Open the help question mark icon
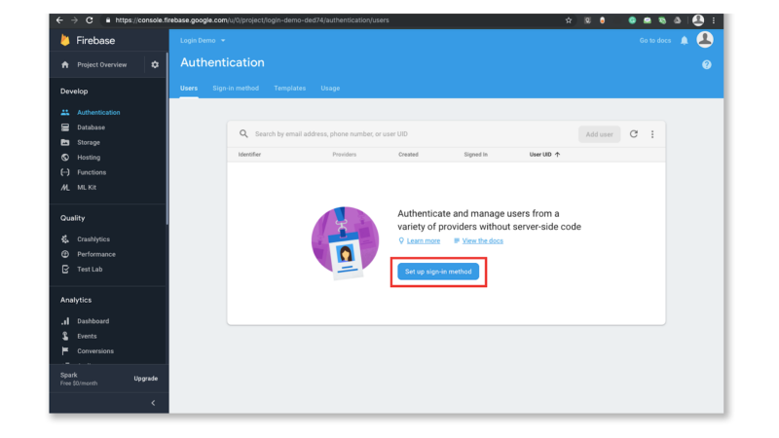The height and width of the screenshot is (438, 779). (707, 64)
